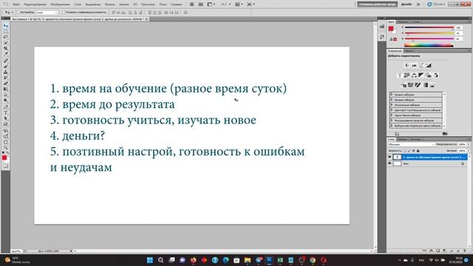The image size is (473, 266).
Task: Toggle lock transparent pixels for layer
Action: (x=404, y=151)
